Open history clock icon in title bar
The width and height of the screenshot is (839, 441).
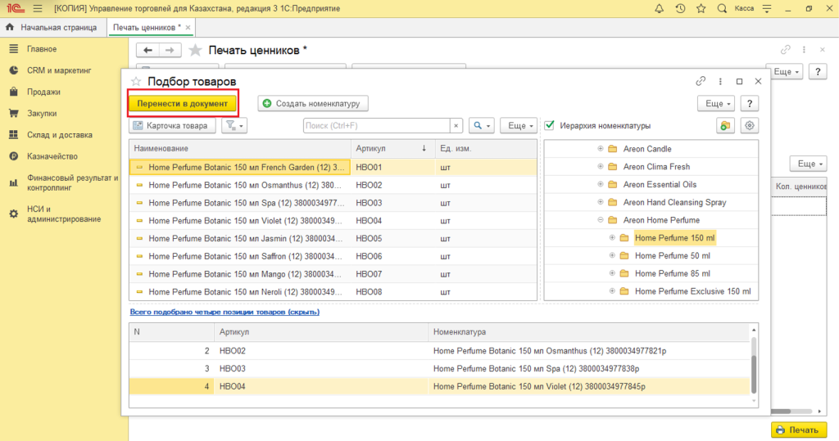[x=680, y=8]
